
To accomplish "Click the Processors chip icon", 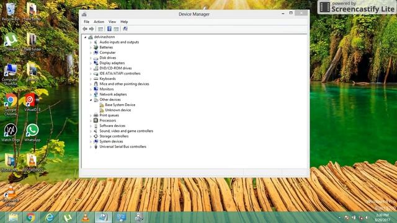I will point(96,120).
